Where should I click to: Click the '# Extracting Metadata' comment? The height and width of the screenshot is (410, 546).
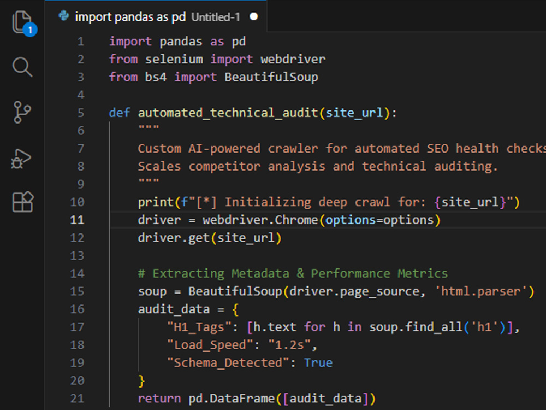coord(293,273)
